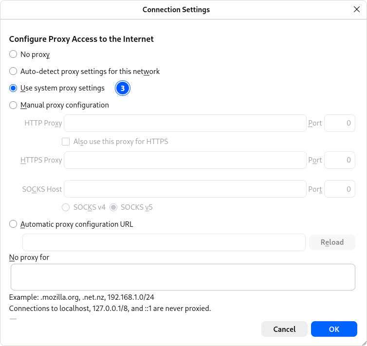The height and width of the screenshot is (346, 367).
Task: Close the Connection Settings dialog
Action: point(356,9)
